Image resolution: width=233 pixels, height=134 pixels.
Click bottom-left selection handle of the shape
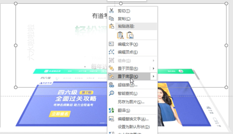tap(15, 87)
